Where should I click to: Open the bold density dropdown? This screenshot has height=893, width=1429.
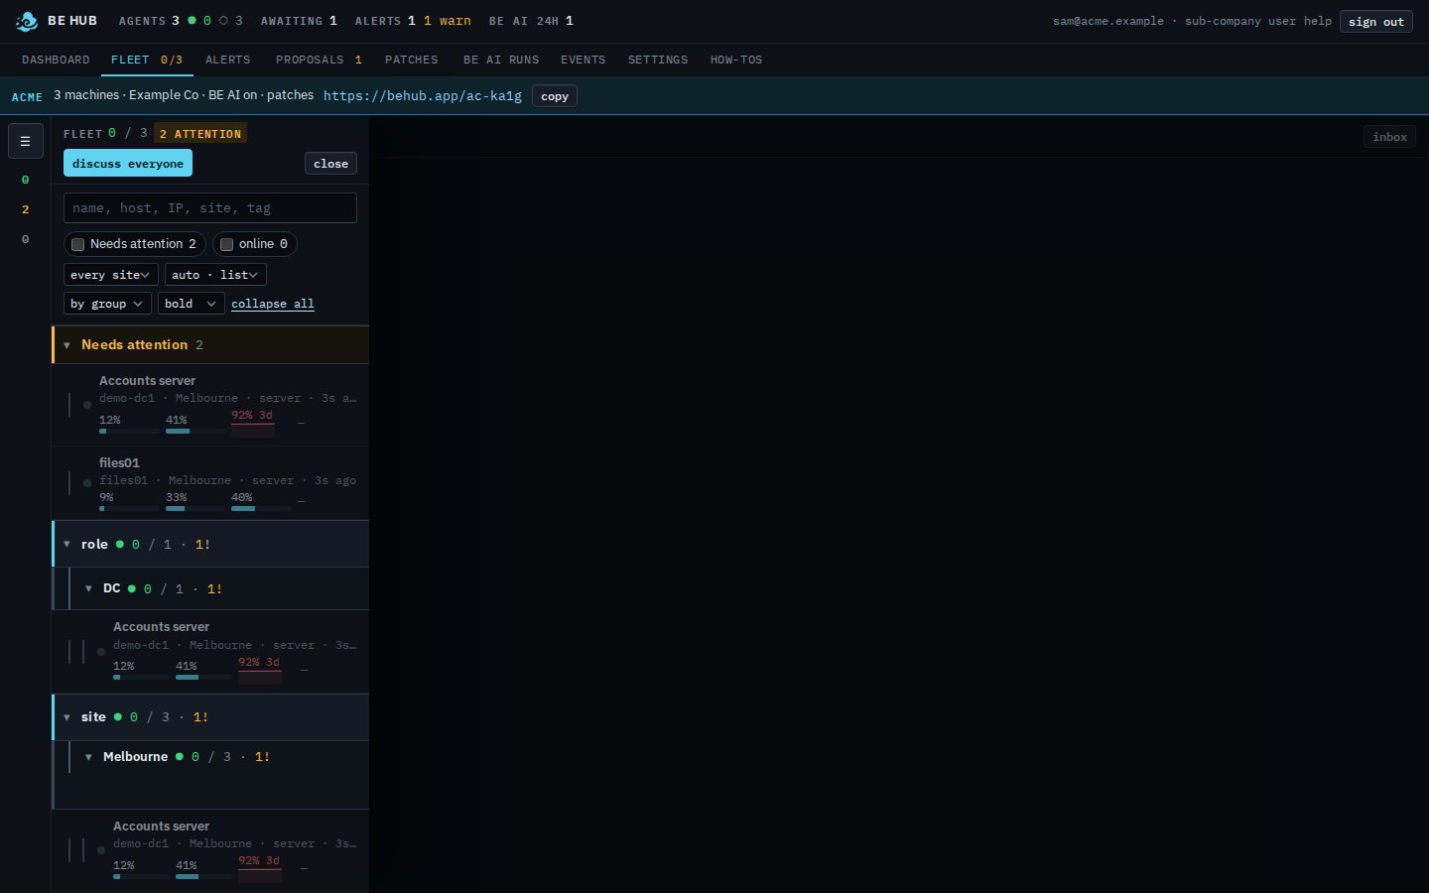click(192, 304)
